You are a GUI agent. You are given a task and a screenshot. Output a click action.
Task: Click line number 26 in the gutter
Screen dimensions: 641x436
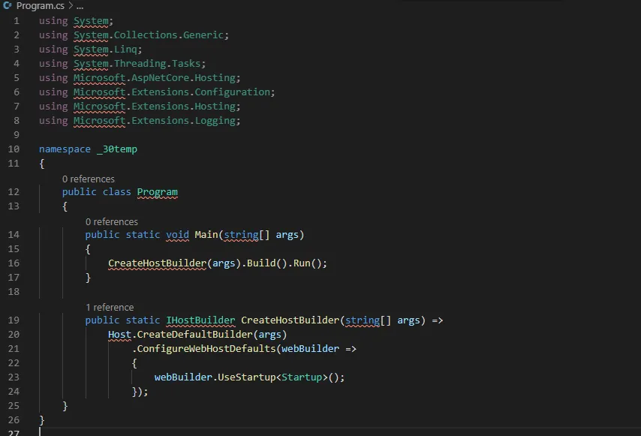point(14,420)
